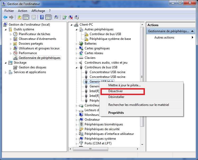198x160 pixels.
Task: Collapse the Stockage node
Action: [6, 63]
